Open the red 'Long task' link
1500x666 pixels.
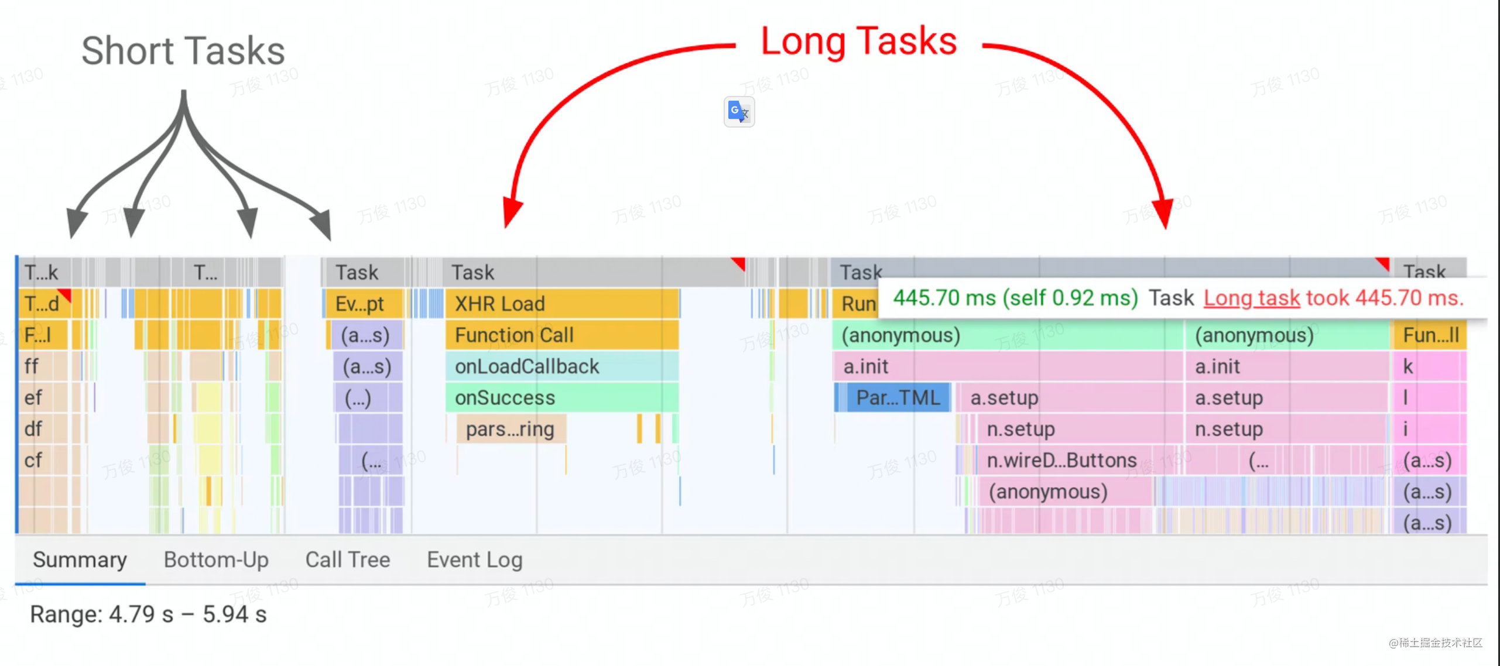[x=1251, y=298]
